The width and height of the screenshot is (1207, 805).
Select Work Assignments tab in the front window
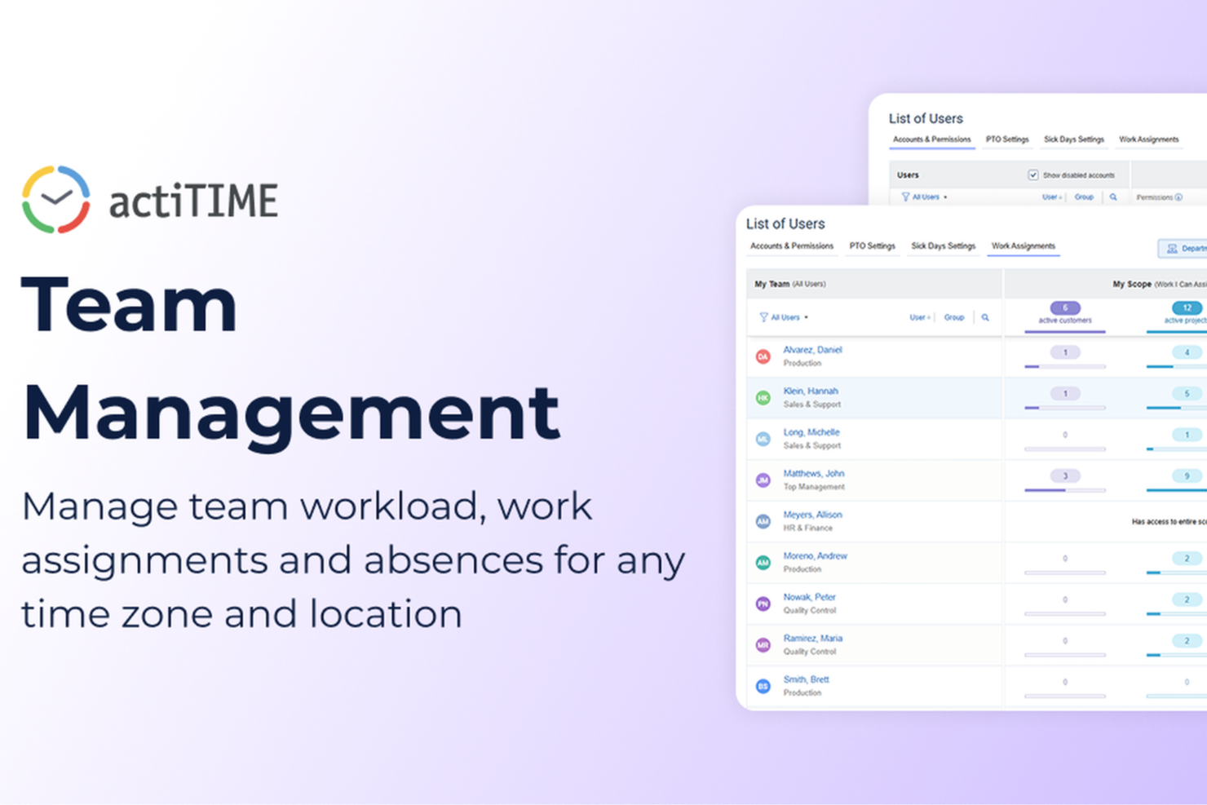[x=1024, y=246]
